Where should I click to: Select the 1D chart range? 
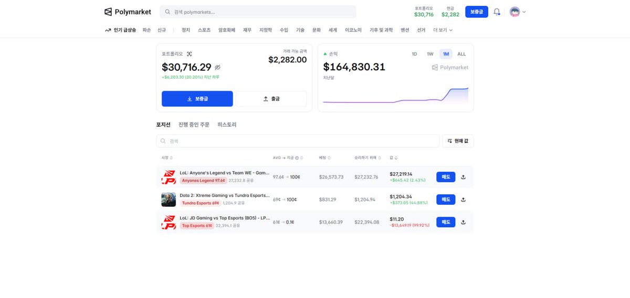[414, 54]
